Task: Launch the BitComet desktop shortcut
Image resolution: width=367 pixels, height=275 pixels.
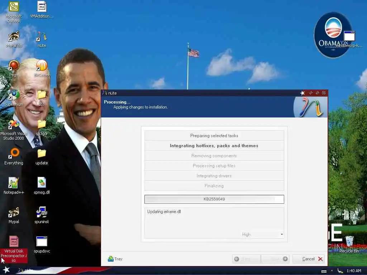Action: click(42, 68)
